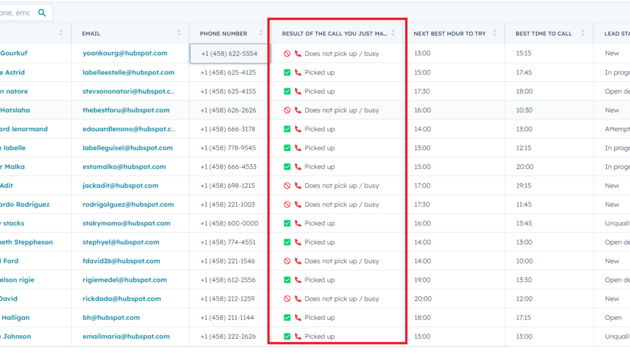630x354 pixels.
Task: Toggle green checkmark in estomalko row
Action: coord(287,167)
